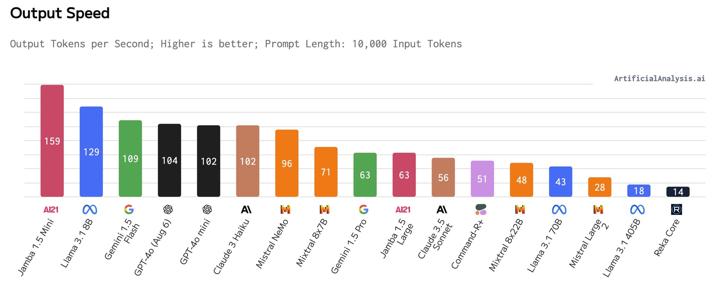Screen dimensions: 715x289
Task: Select the Mixtral 8x7B bar showing 71
Action: [x=326, y=172]
